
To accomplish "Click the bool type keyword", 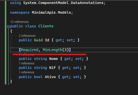I will 38,77.
